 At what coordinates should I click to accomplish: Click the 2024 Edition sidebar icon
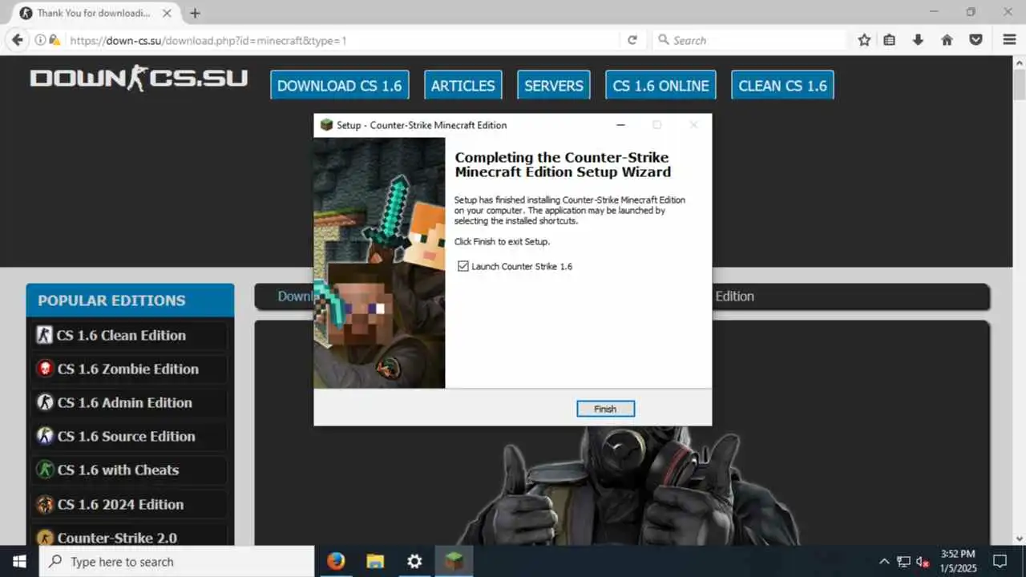pyautogui.click(x=45, y=504)
